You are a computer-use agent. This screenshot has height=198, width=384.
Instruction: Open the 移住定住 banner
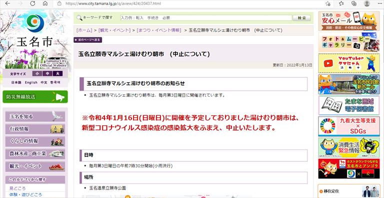point(349,191)
